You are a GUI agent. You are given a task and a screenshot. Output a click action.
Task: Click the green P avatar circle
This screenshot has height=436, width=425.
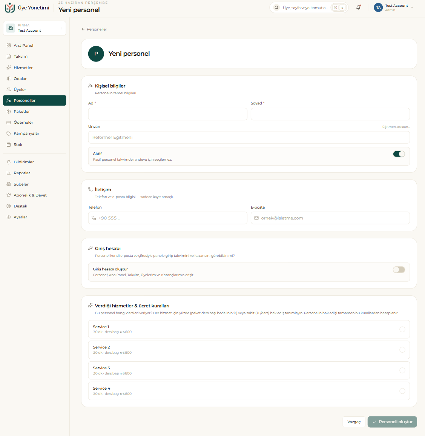point(96,54)
